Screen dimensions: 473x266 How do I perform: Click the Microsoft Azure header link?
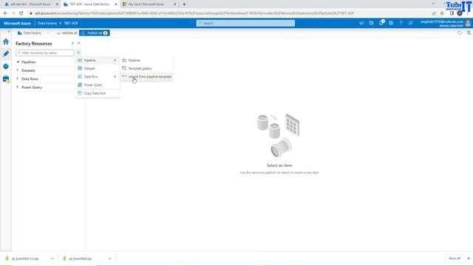pyautogui.click(x=17, y=23)
